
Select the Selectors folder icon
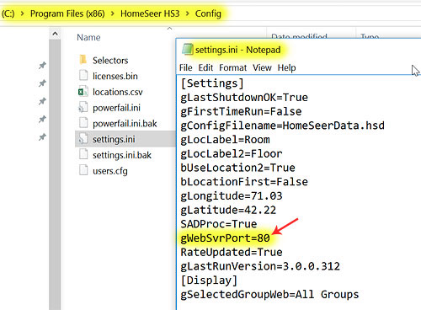click(83, 60)
